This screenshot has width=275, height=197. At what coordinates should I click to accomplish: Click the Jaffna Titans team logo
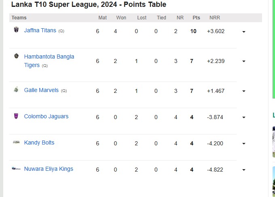(x=16, y=29)
